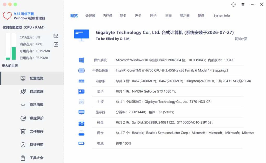Click the closed-eye privacy cleanup icon
This screenshot has width=266, height=163.
click(23, 105)
